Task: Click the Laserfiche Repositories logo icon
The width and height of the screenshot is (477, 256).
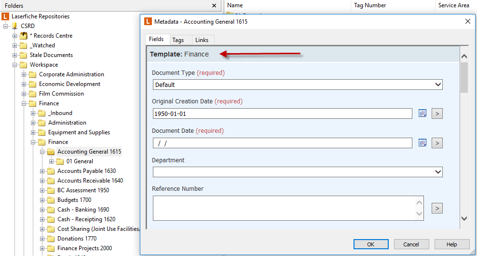Action: pyautogui.click(x=5, y=16)
